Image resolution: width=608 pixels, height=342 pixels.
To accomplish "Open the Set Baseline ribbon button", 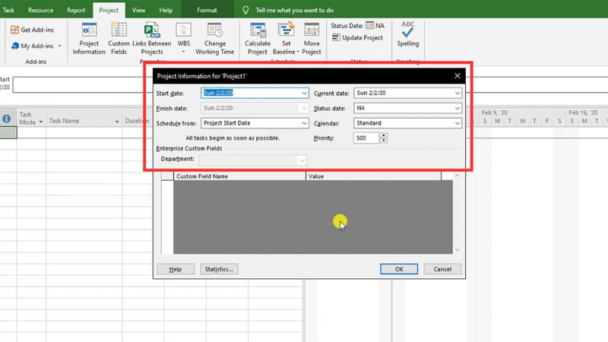I will coord(287,31).
